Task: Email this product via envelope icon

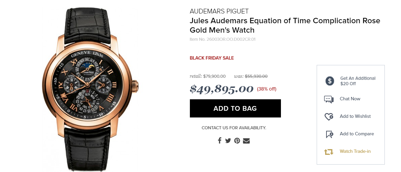Action: click(x=246, y=141)
